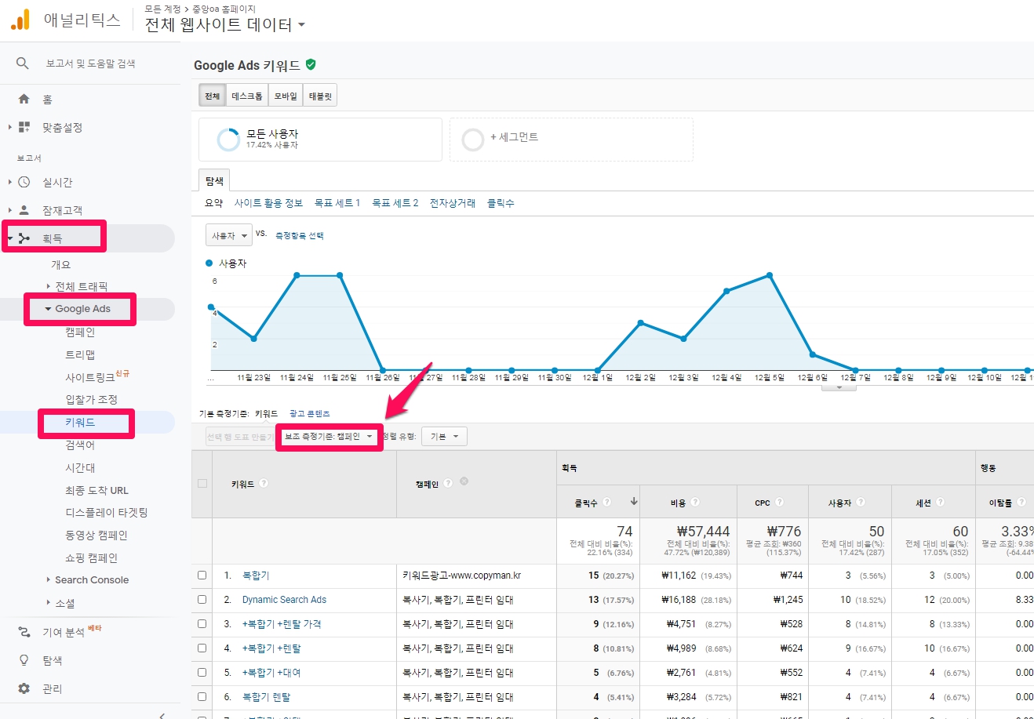Viewport: 1034px width, 719px height.
Task: Select the 전자상거래 tab
Action: coord(452,203)
